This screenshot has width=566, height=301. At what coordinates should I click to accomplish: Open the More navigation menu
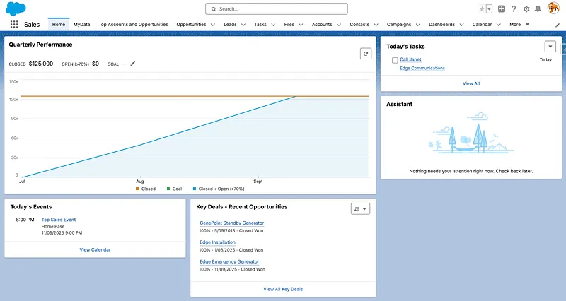(519, 25)
